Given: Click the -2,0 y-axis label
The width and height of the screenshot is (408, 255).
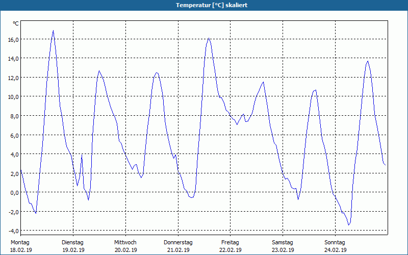Looking at the screenshot, I should pyautogui.click(x=14, y=212).
